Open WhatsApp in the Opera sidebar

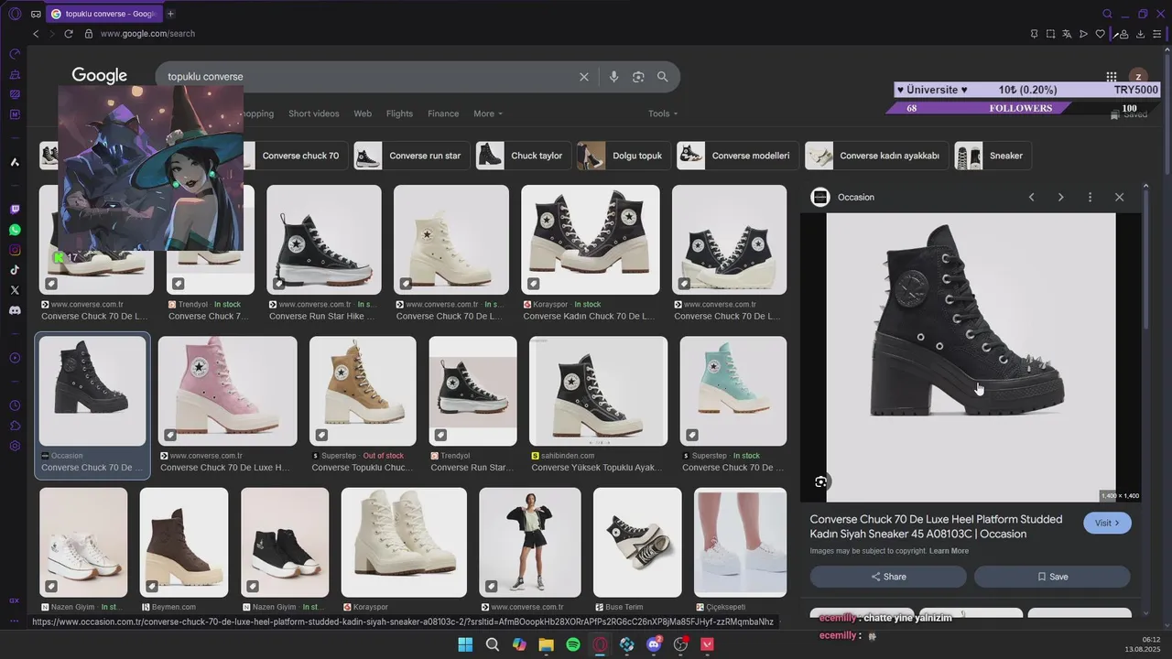coord(15,230)
